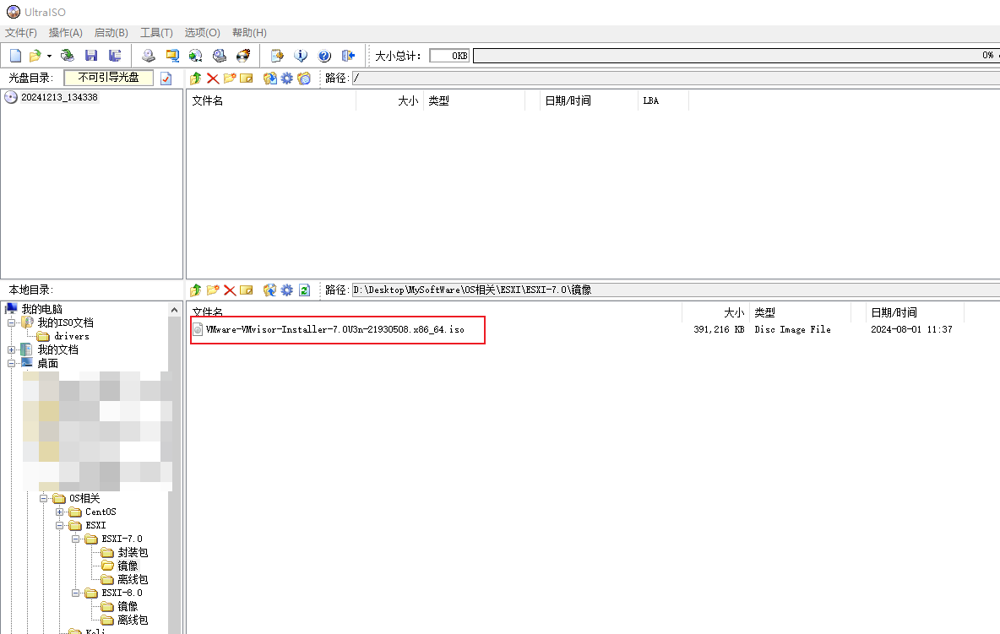Click the Burn CD/DVD image flame icon

[243, 56]
